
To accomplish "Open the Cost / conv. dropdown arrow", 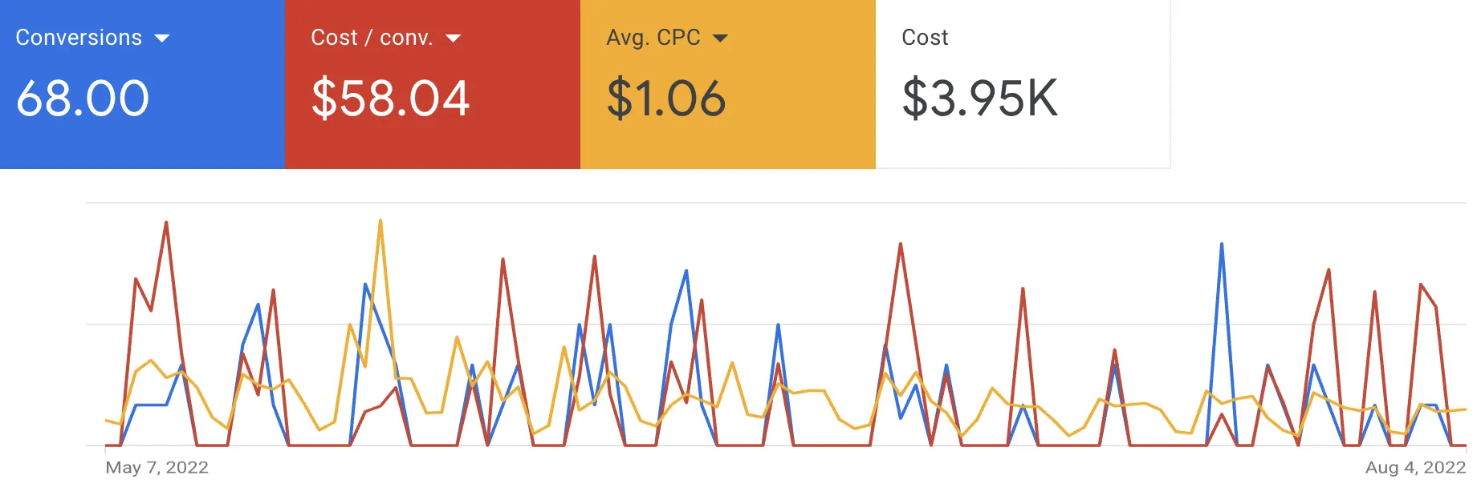I will click(454, 38).
